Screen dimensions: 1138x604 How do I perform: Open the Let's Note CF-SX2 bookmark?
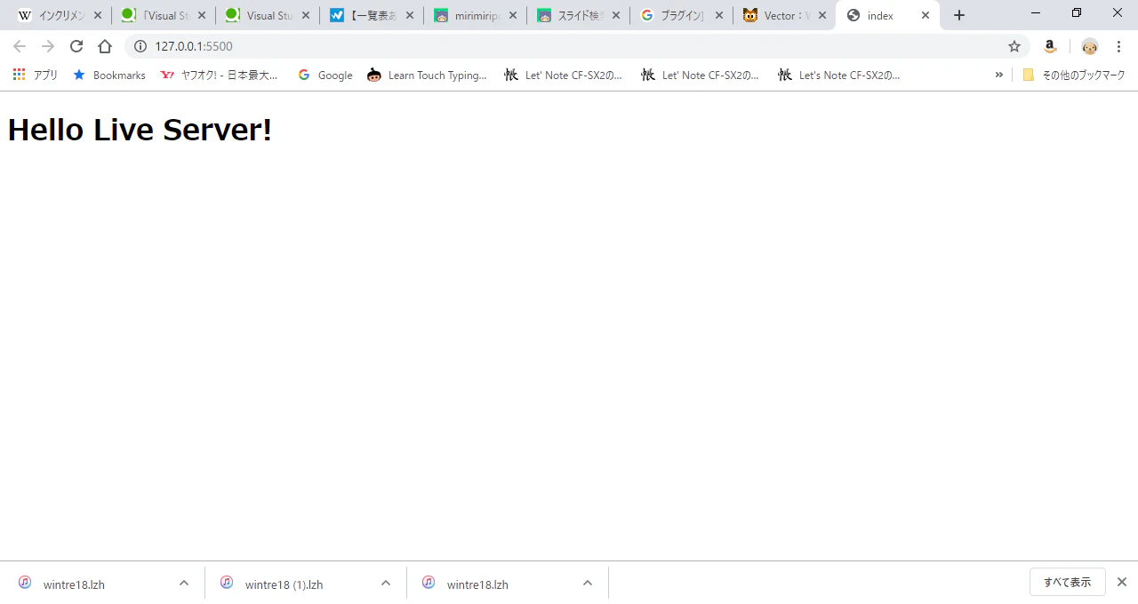[838, 75]
